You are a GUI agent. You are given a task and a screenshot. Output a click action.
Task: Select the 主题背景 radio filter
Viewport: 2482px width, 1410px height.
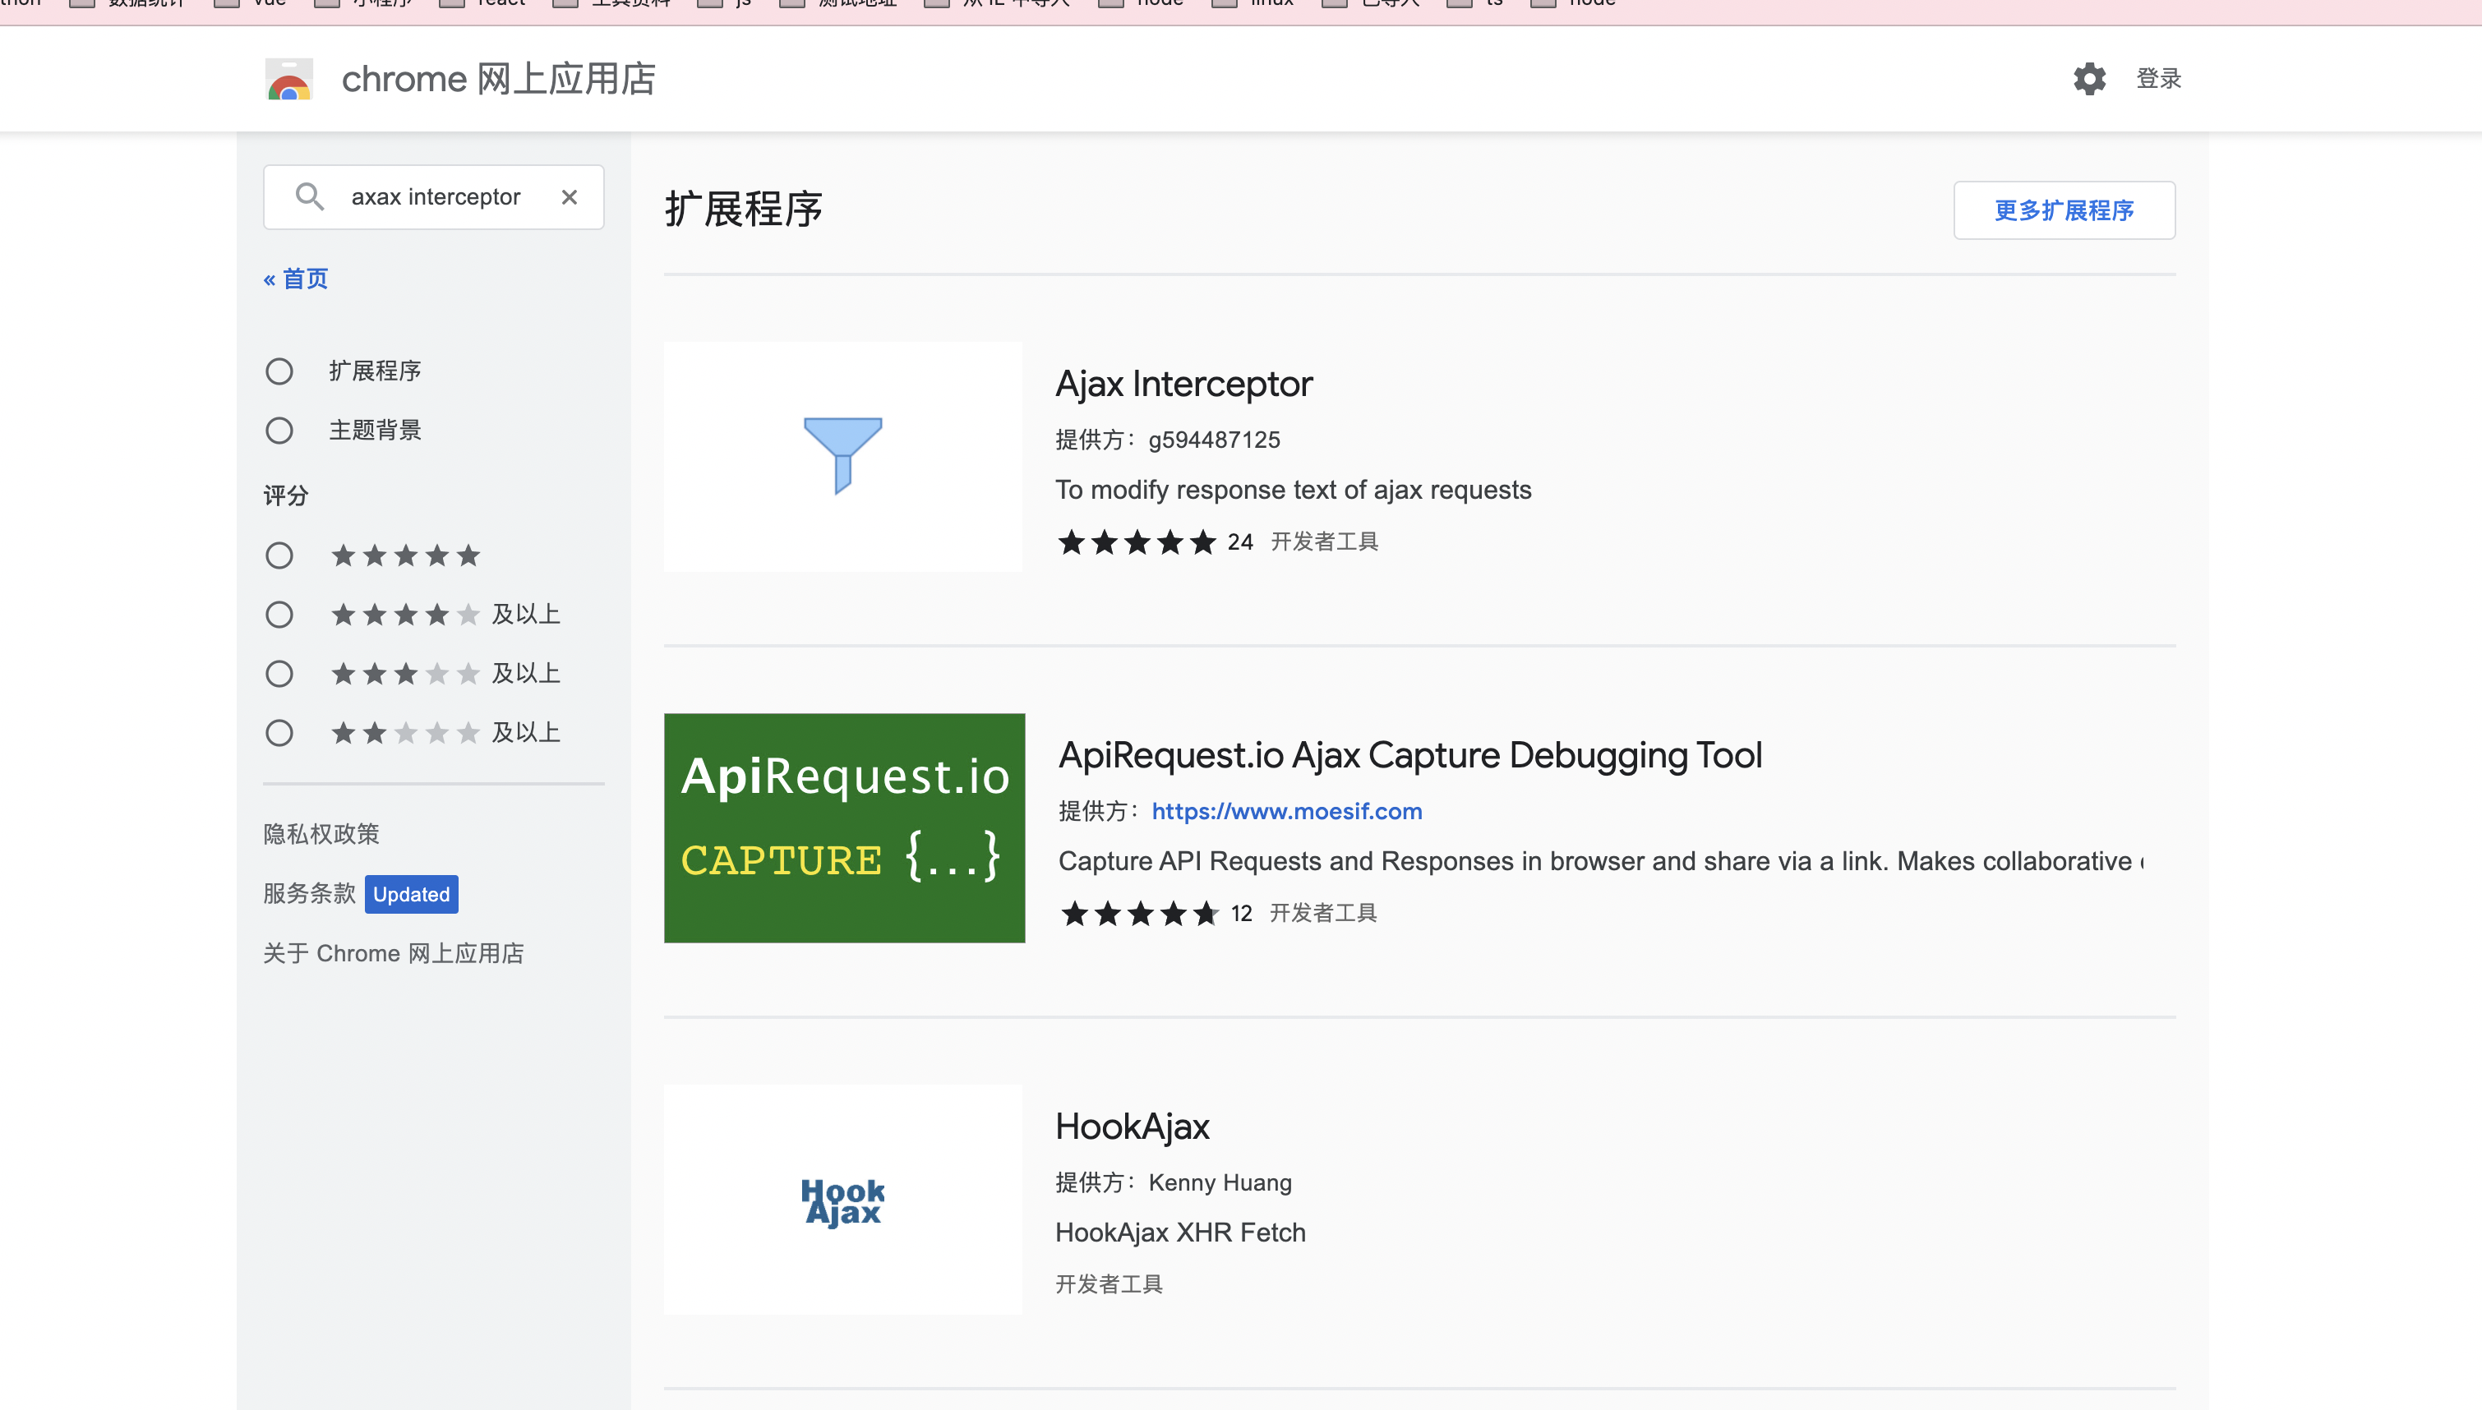point(279,430)
